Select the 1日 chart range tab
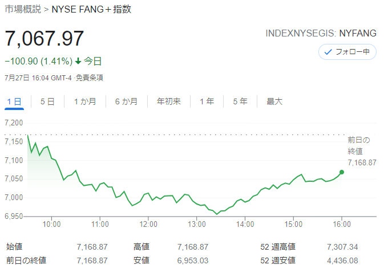This screenshot has width=384, height=277. click(x=14, y=101)
